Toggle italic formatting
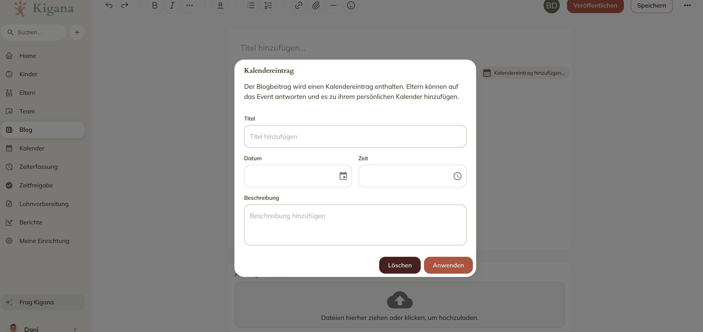This screenshot has height=332, width=703. [172, 6]
